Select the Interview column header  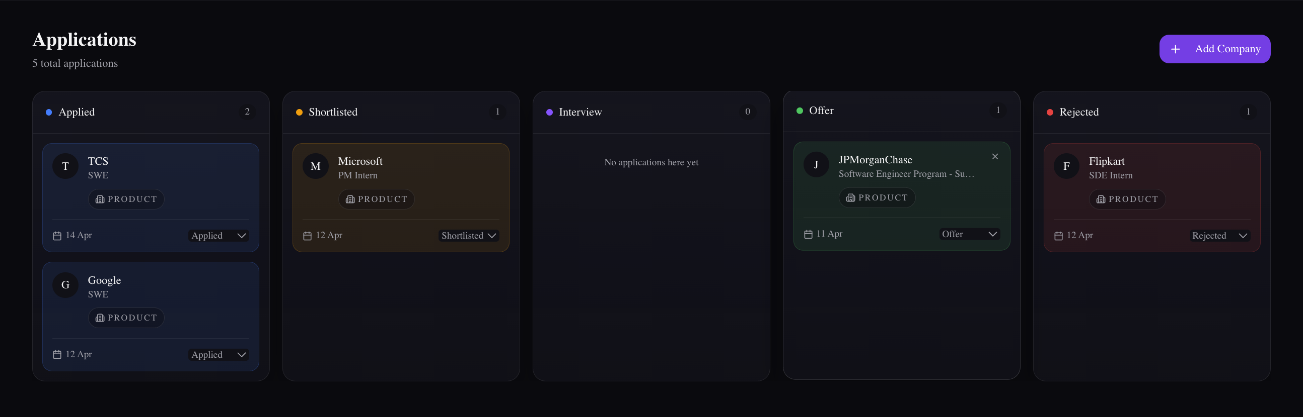[651, 112]
